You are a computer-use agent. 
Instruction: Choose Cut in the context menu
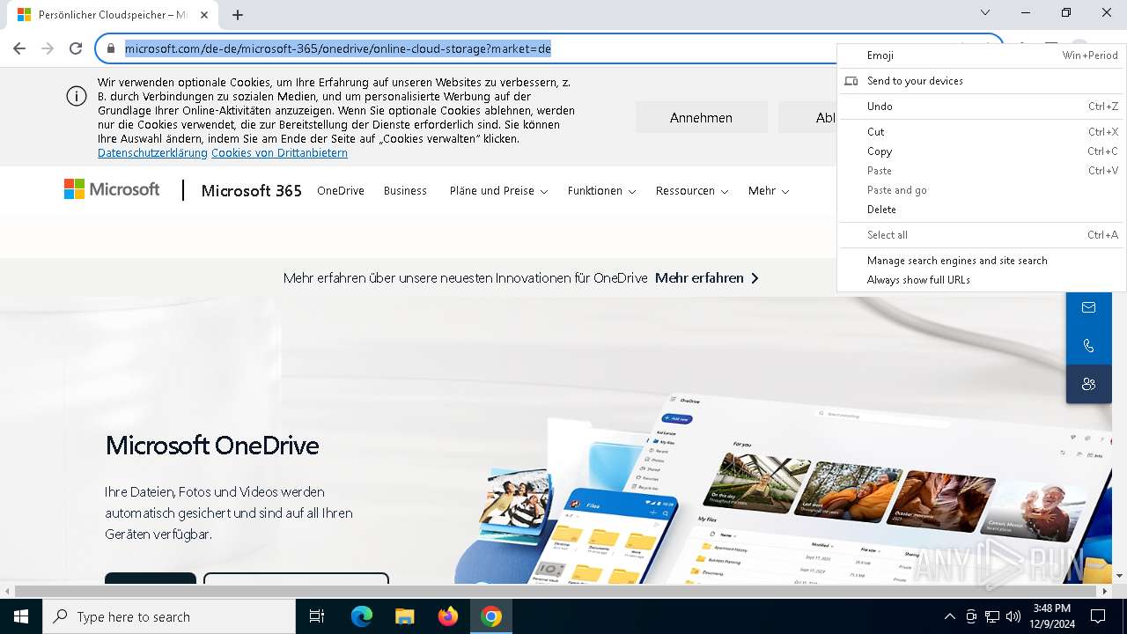tap(981, 132)
